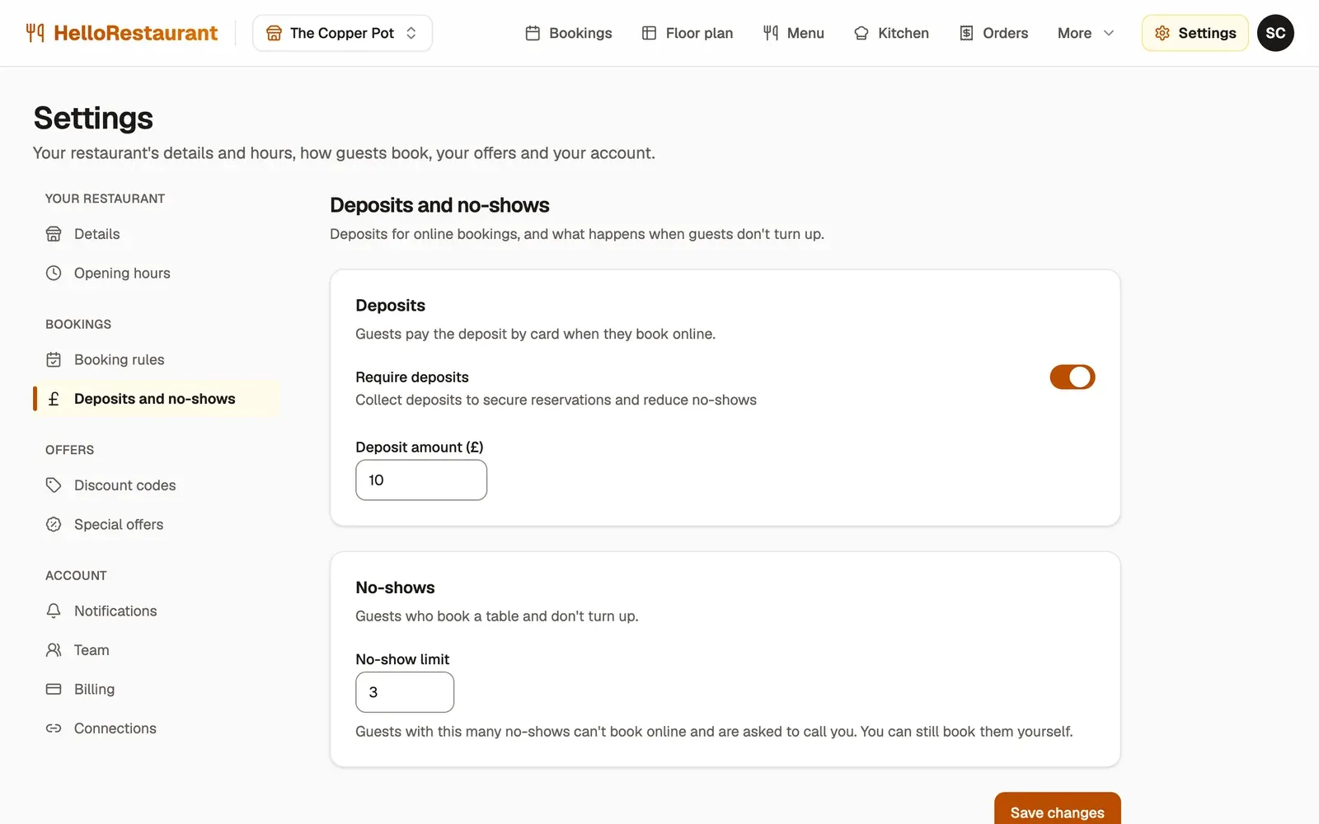This screenshot has height=824, width=1319.
Task: Open Orders from the top navigation
Action: point(993,33)
